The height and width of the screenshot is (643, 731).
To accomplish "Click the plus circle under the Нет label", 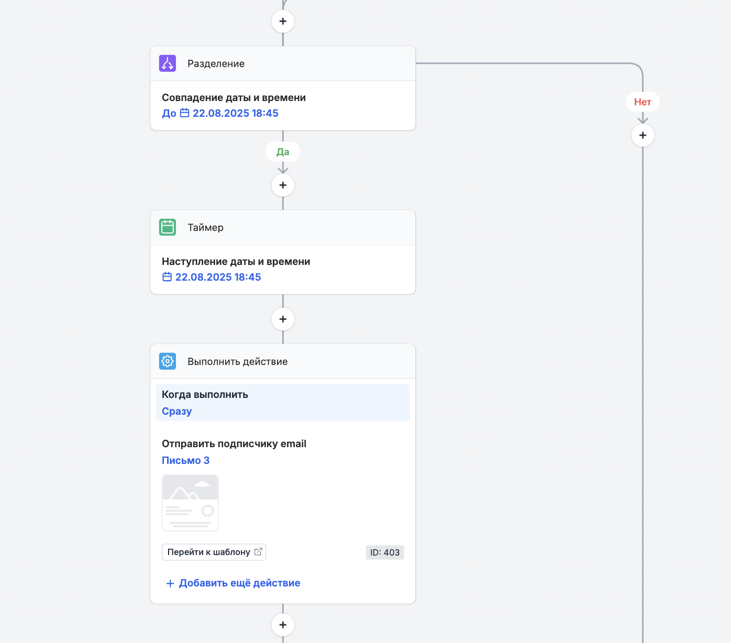I will (x=643, y=135).
